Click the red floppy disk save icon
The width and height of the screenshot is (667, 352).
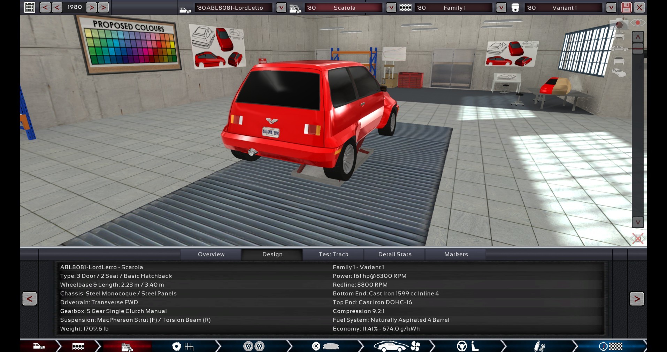626,7
